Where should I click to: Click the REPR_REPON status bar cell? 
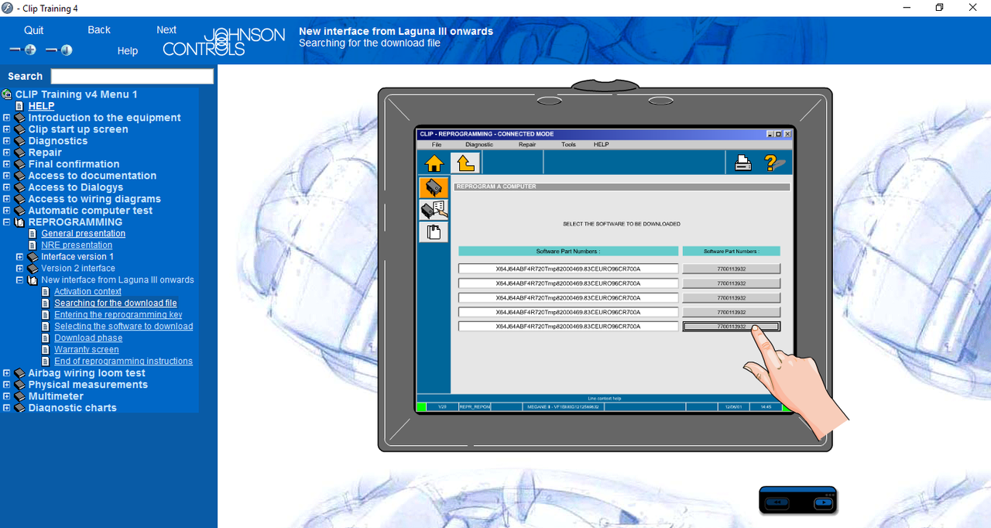[x=474, y=406]
